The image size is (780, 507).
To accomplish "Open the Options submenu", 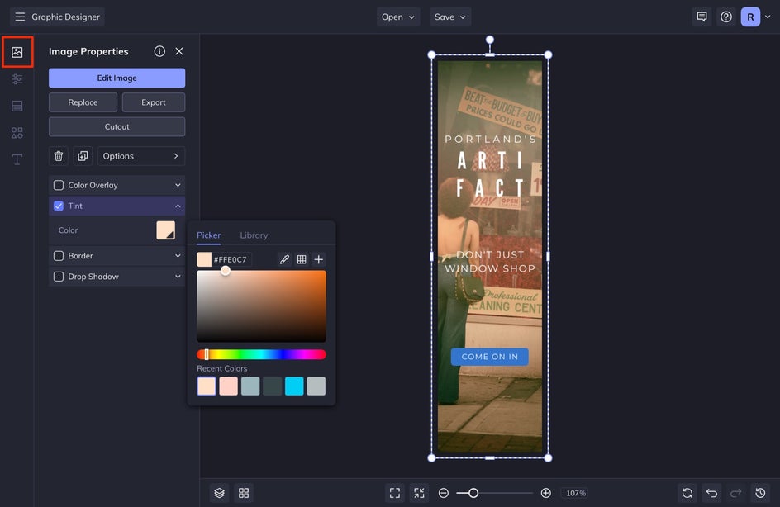I will point(141,156).
